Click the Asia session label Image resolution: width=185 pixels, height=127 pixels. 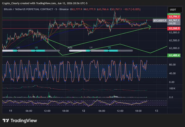coord(70,48)
